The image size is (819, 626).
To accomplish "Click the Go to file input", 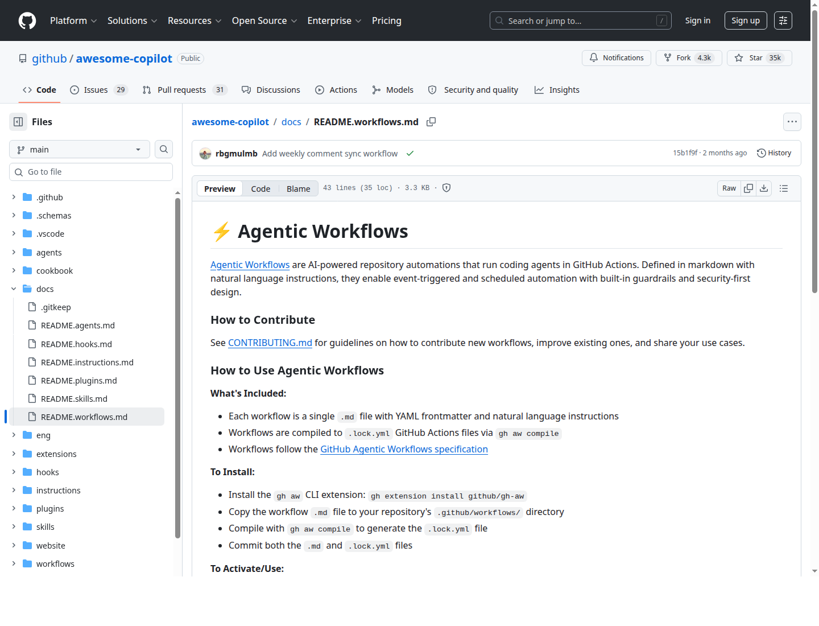I will pos(91,172).
